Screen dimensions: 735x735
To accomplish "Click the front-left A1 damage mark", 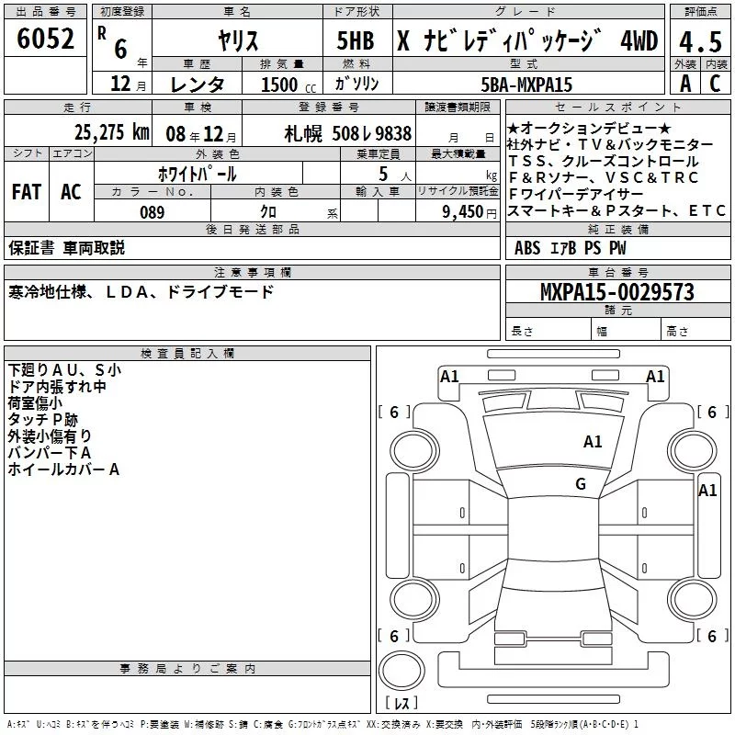I will click(x=449, y=377).
